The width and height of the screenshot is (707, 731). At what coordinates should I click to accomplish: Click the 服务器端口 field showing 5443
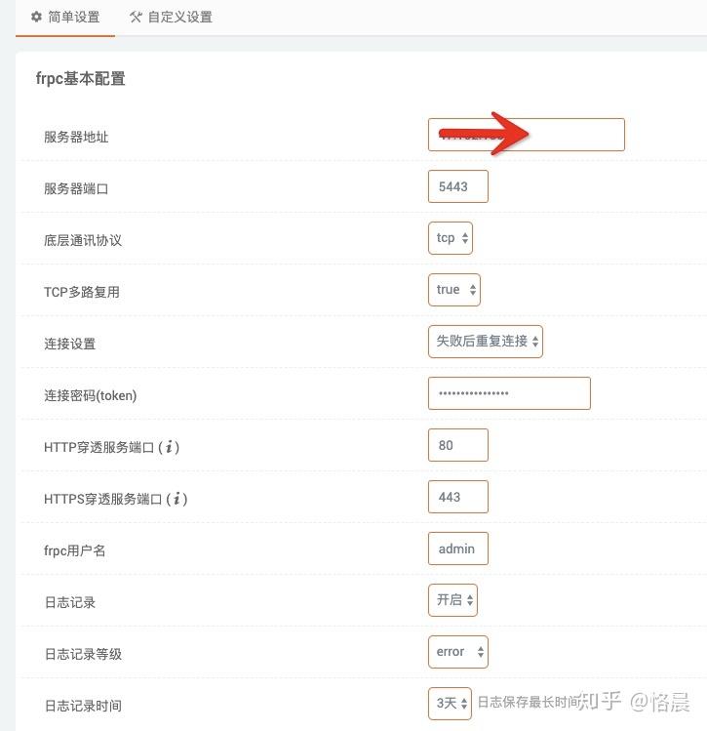[x=457, y=186]
